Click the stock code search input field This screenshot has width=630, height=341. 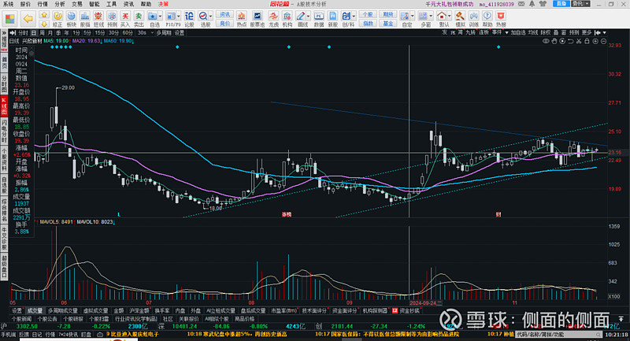point(558,335)
